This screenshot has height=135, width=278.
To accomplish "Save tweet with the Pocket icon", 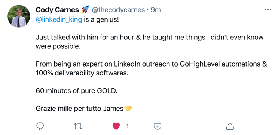I will click(158, 126).
